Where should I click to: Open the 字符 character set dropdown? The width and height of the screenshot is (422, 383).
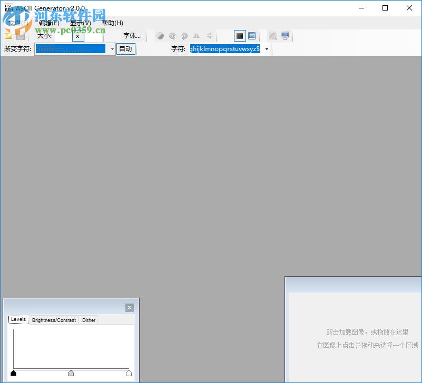coord(267,48)
